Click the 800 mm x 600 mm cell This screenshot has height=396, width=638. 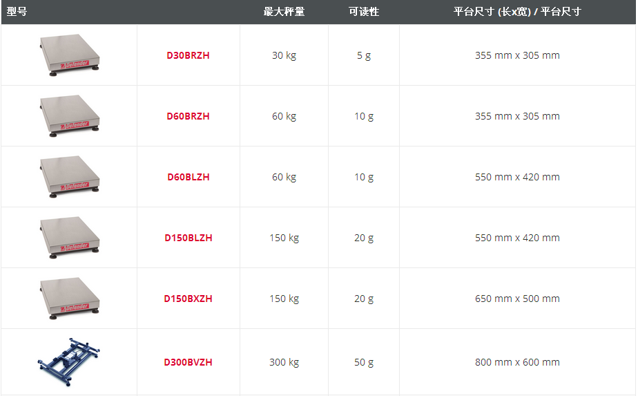pyautogui.click(x=517, y=362)
